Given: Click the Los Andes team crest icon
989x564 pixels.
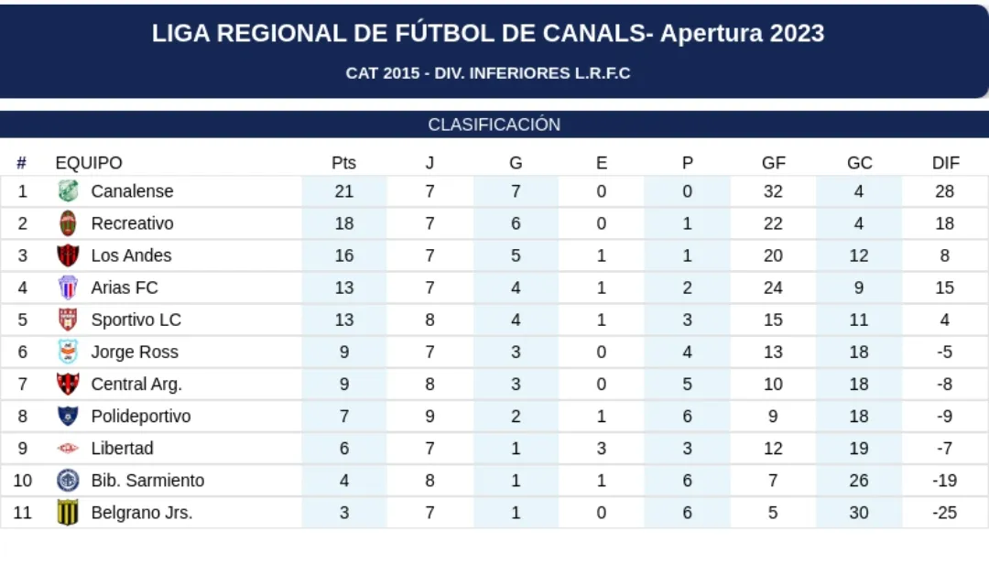Looking at the screenshot, I should (x=69, y=255).
